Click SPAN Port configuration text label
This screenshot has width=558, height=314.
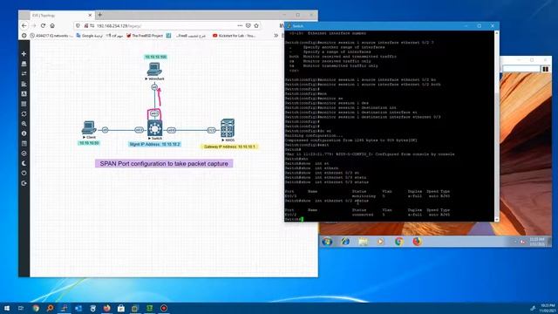pos(164,164)
